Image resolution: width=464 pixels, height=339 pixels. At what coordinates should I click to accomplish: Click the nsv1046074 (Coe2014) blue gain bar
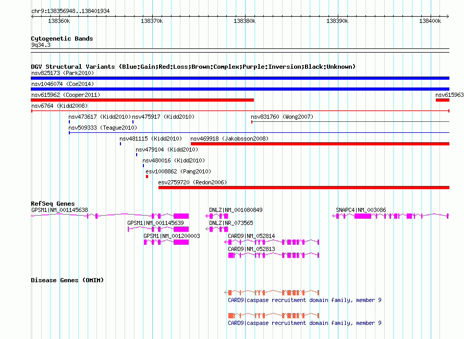(240, 89)
